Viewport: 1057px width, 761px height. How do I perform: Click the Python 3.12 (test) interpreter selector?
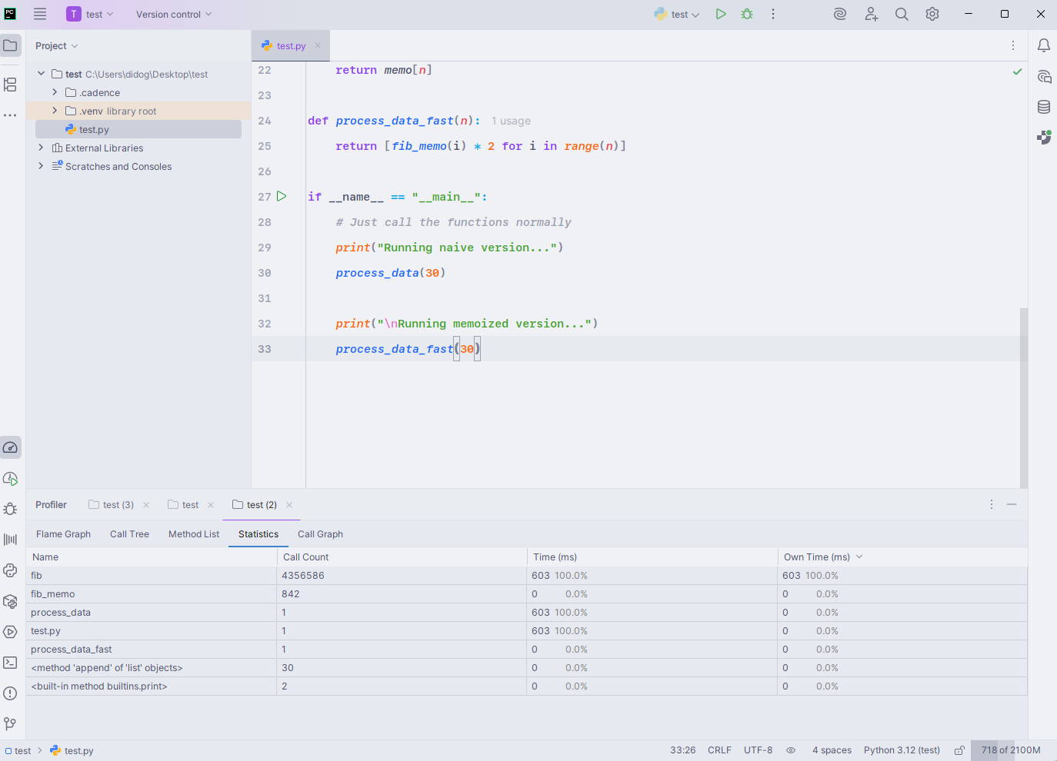click(x=902, y=750)
